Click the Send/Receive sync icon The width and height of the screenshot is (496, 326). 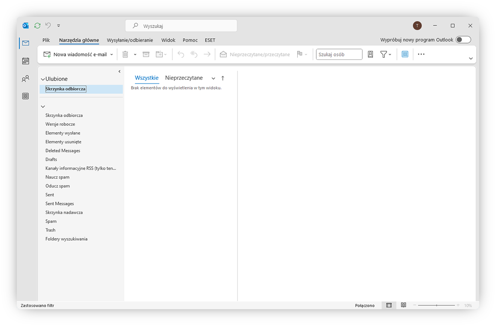[x=37, y=25]
